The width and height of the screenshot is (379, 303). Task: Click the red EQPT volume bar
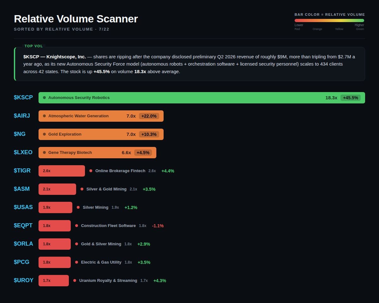[x=55, y=226]
